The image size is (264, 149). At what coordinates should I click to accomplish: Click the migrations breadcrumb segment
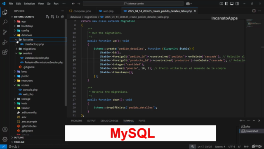[91, 17]
